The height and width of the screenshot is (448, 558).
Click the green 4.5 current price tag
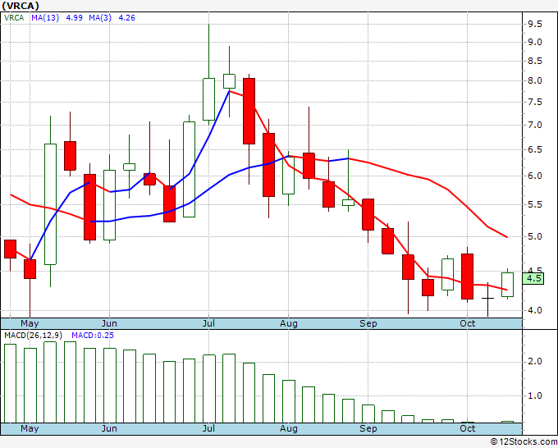point(533,278)
